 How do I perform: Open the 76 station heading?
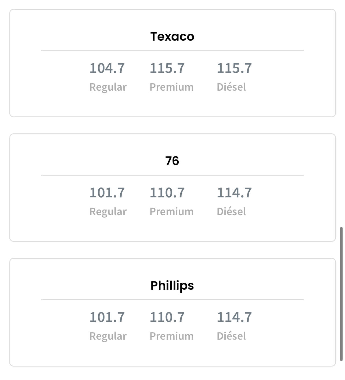172,161
